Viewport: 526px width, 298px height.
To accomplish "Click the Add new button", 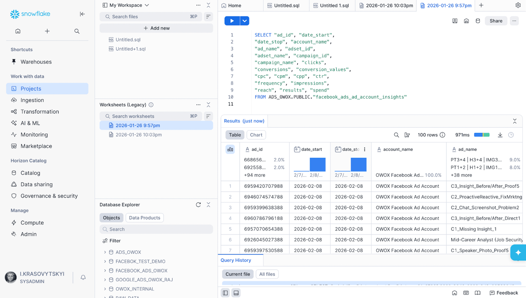I will pos(156,28).
